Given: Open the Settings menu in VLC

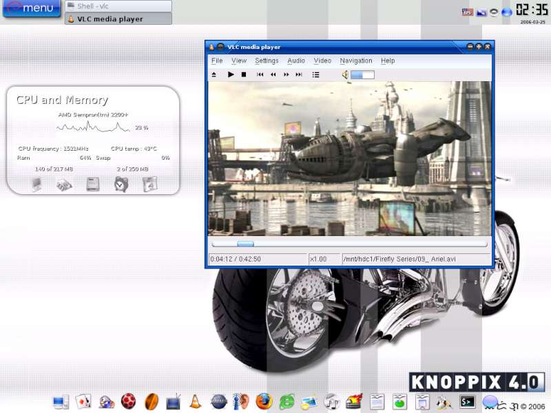Looking at the screenshot, I should [x=267, y=61].
